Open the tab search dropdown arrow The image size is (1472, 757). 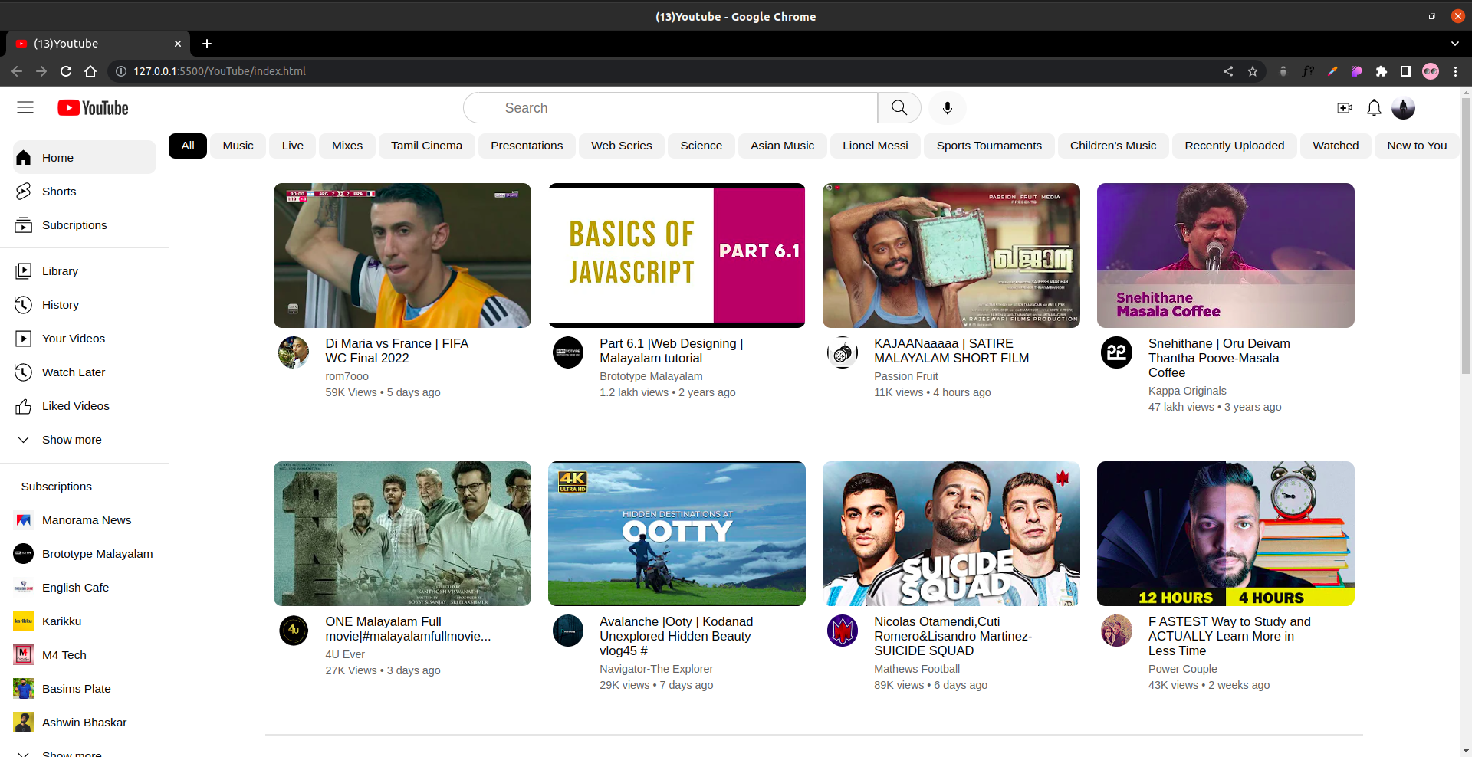1454,44
